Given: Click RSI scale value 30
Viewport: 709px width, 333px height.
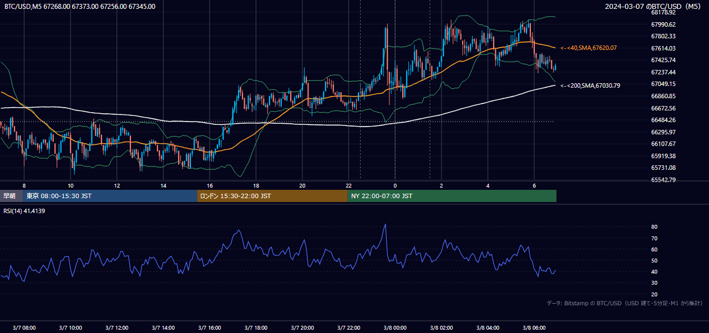Looking at the screenshot, I should point(654,283).
